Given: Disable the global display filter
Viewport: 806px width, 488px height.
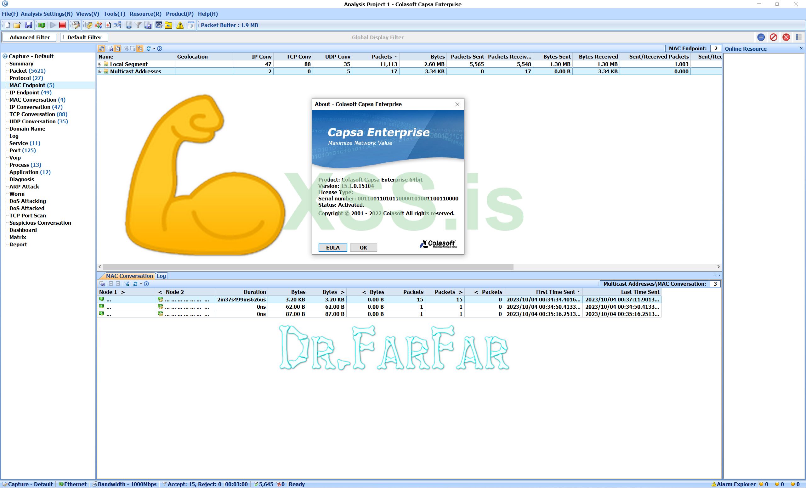Looking at the screenshot, I should [773, 37].
